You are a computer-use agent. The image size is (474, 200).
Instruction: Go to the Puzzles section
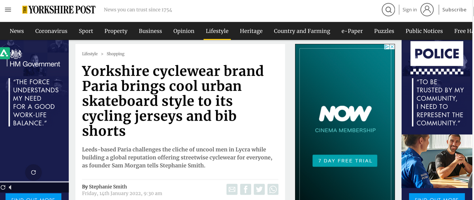tap(384, 31)
